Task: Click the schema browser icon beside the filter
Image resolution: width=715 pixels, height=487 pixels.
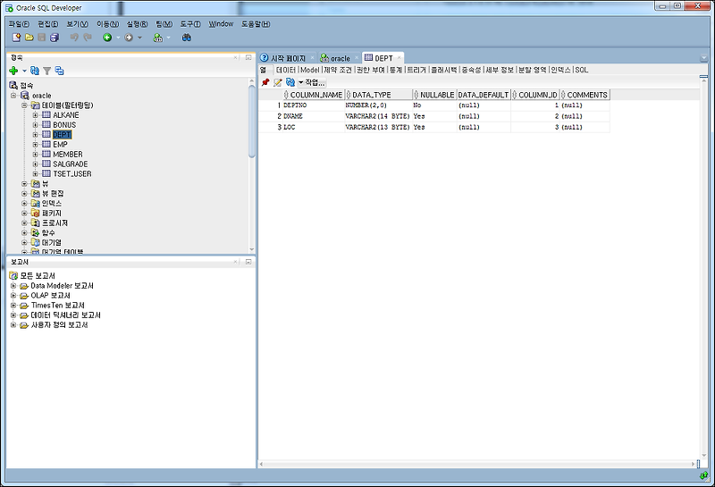Action: [59, 71]
